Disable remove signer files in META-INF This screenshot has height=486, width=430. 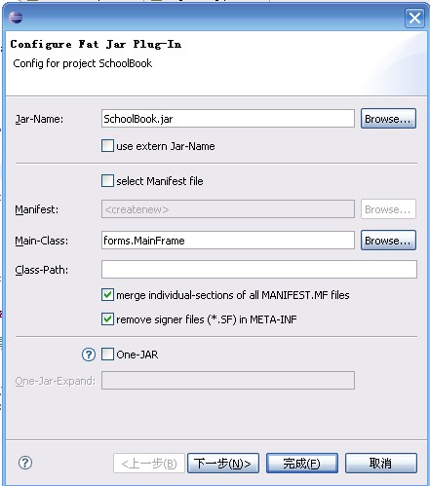click(x=107, y=319)
